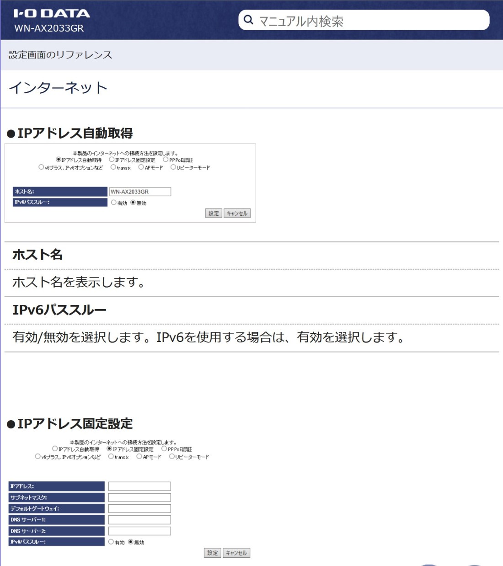Click the インターネット page heading
Viewport: 503px width, 566px height.
coord(58,87)
